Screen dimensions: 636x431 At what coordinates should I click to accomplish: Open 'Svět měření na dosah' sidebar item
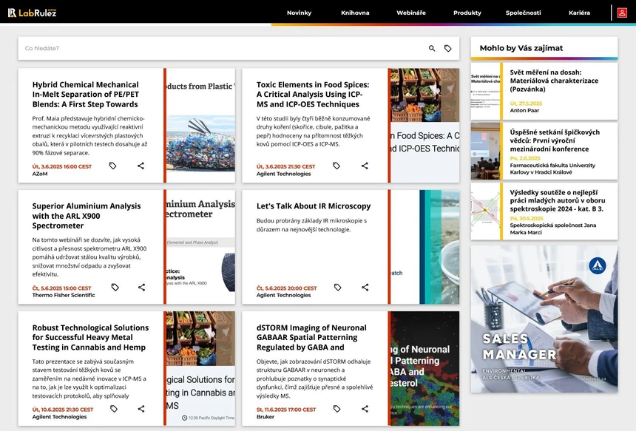554,81
